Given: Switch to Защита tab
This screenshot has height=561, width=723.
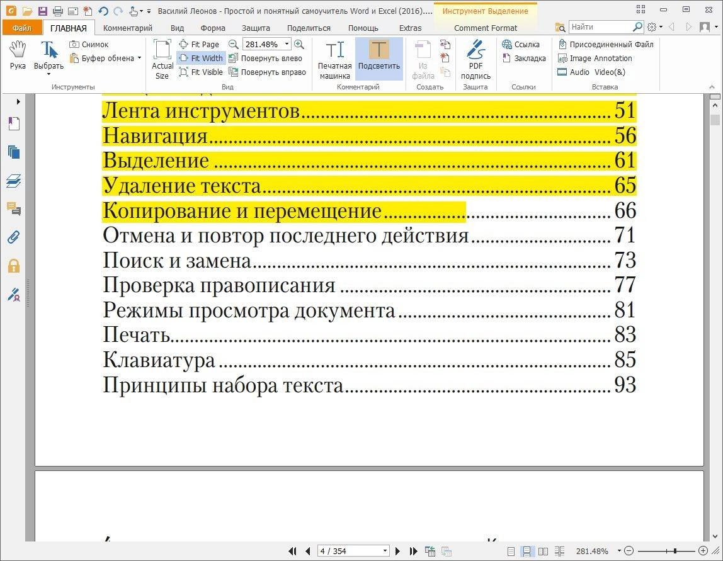Looking at the screenshot, I should coord(256,28).
